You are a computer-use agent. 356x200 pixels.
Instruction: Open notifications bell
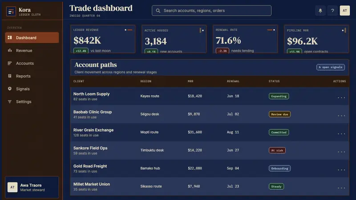click(x=320, y=11)
